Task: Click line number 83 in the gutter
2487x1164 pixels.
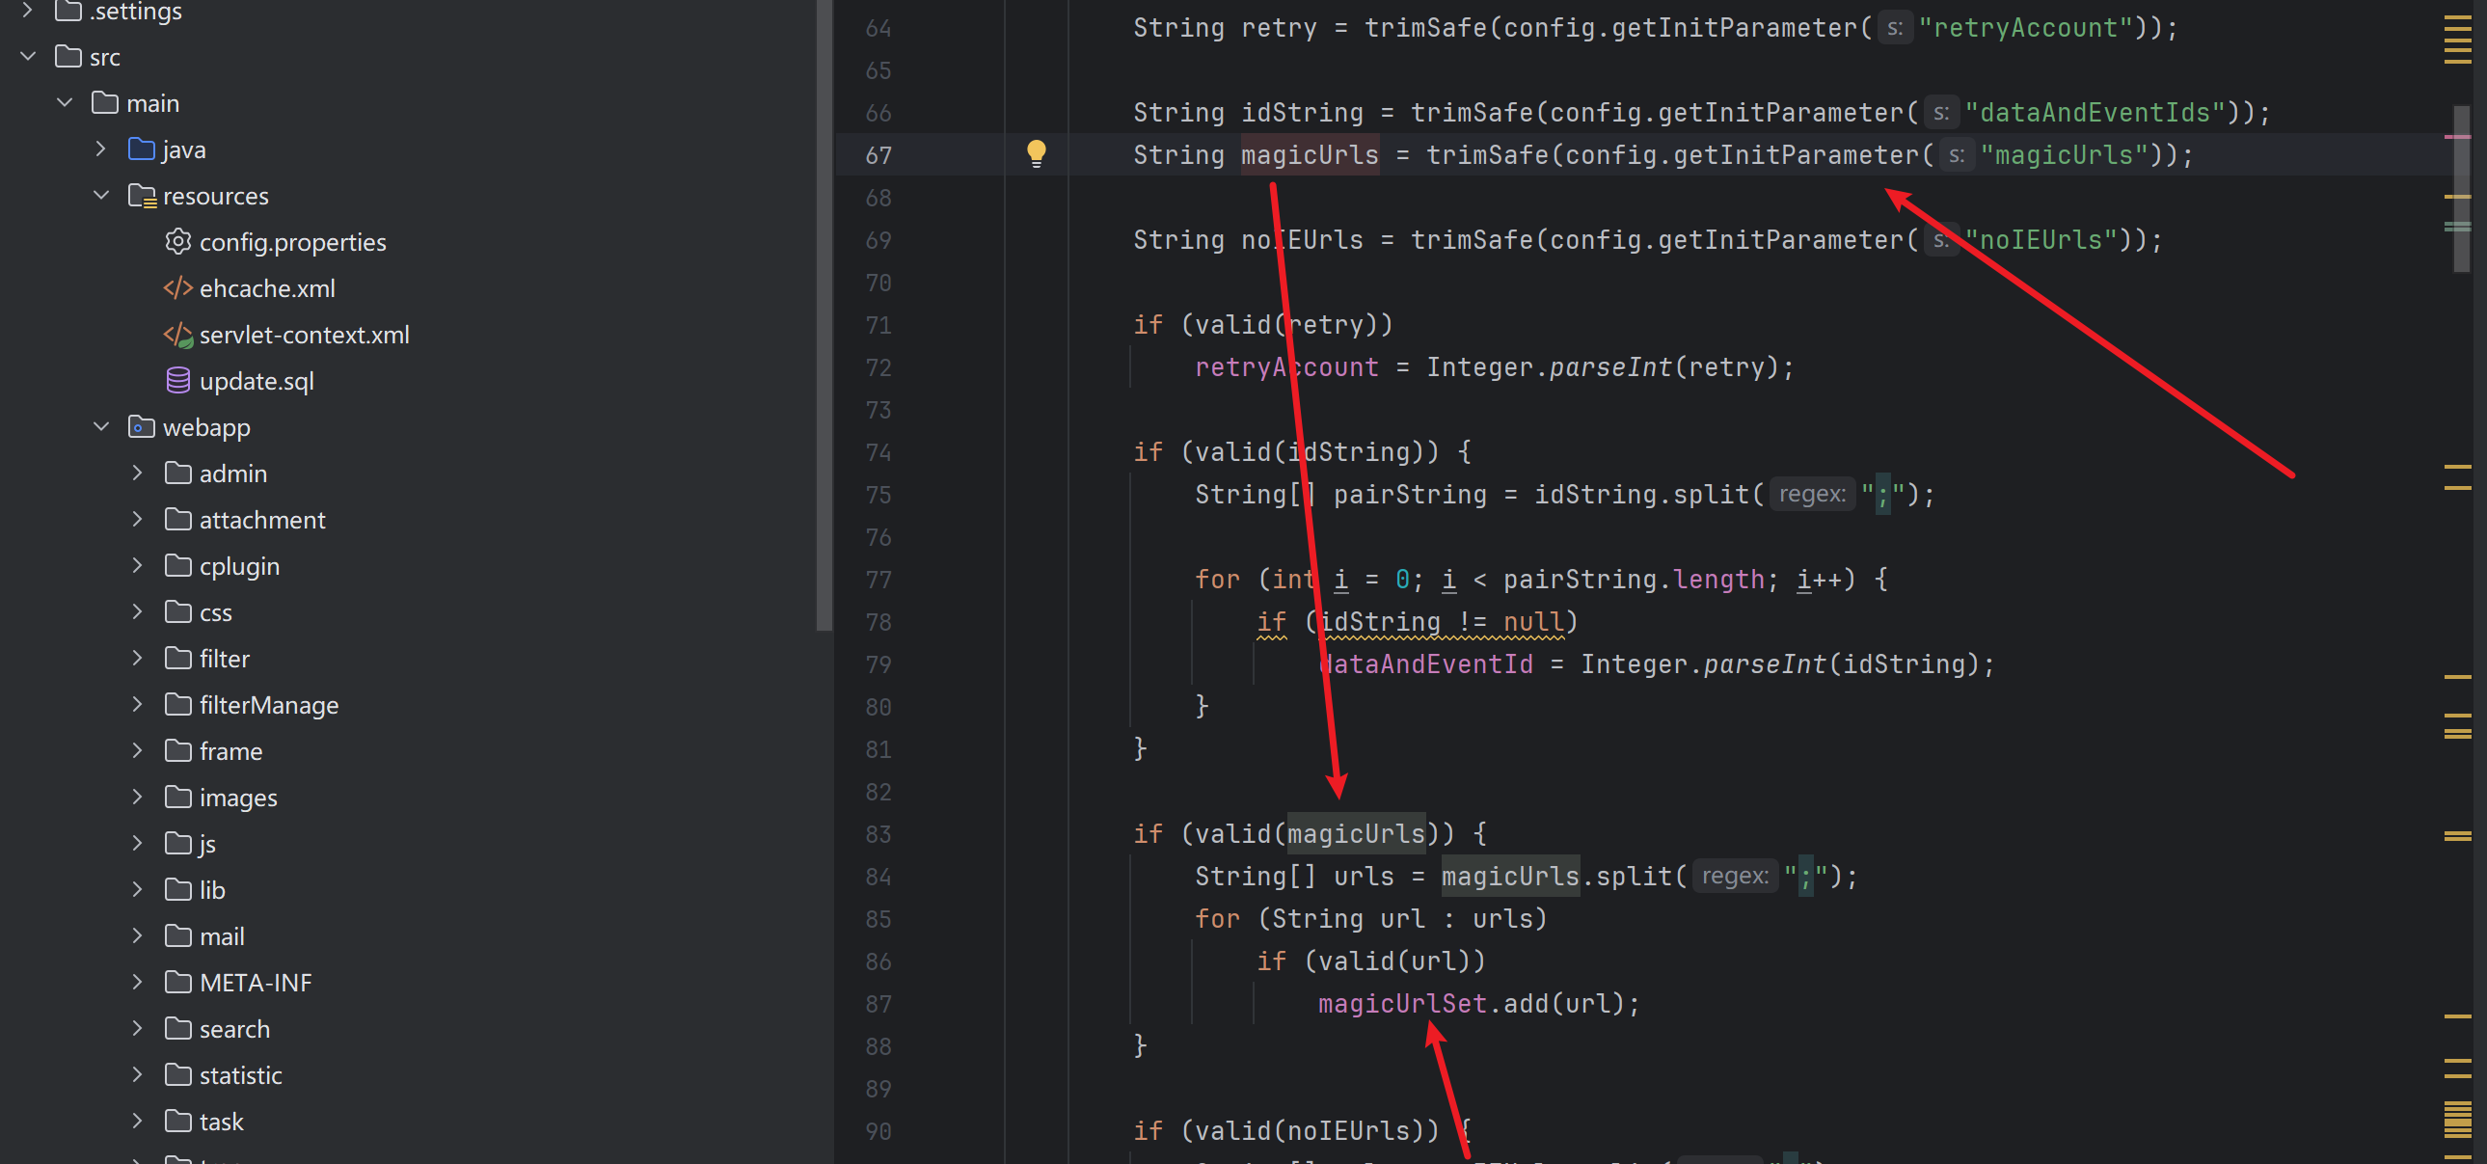Action: [878, 834]
